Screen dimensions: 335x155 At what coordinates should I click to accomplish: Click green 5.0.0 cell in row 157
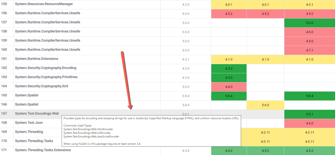[310, 23]
